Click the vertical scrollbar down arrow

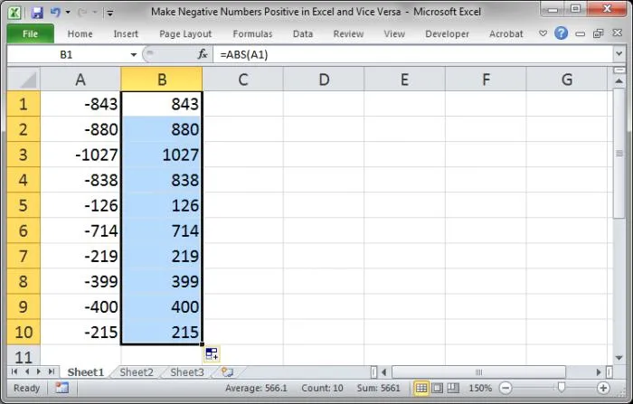point(619,358)
